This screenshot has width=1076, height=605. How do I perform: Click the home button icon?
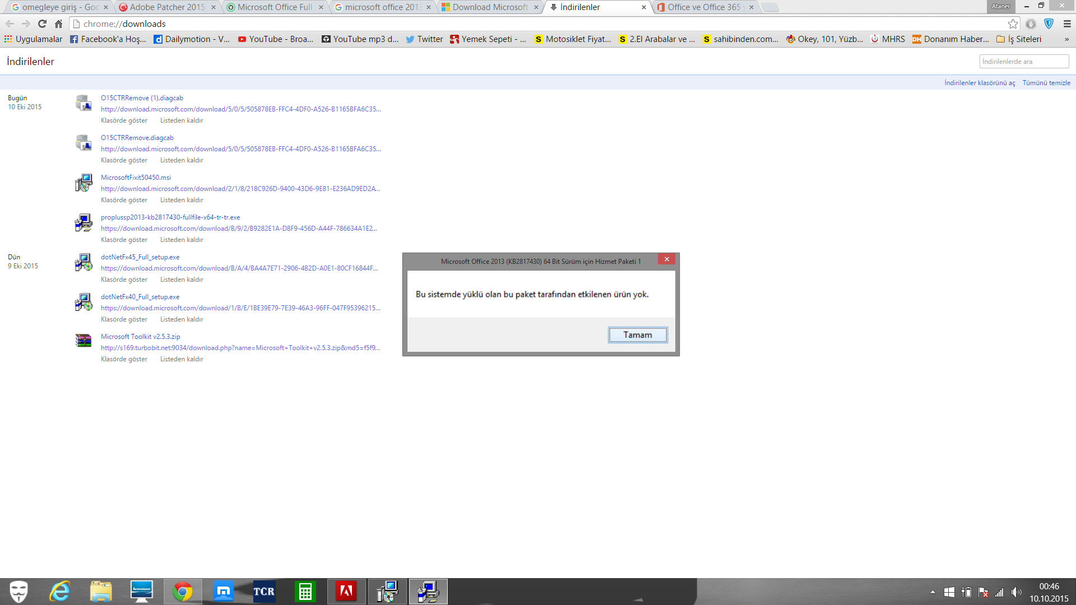[58, 24]
